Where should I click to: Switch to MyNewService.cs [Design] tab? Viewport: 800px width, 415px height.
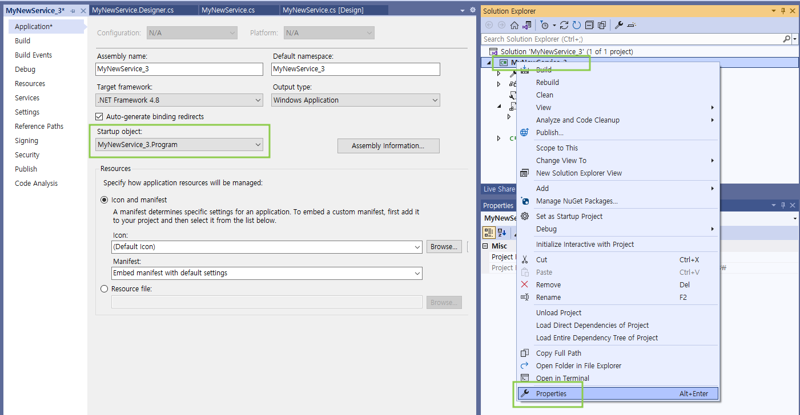(323, 10)
